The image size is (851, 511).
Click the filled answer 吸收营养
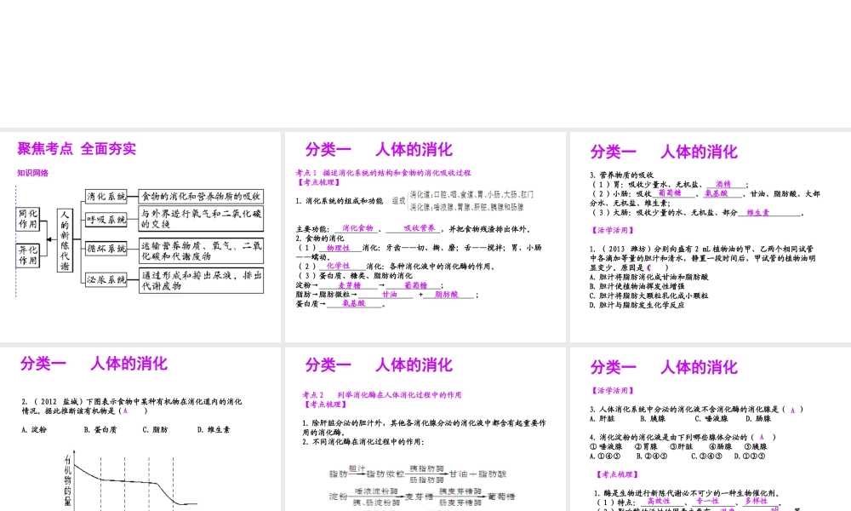pyautogui.click(x=419, y=228)
